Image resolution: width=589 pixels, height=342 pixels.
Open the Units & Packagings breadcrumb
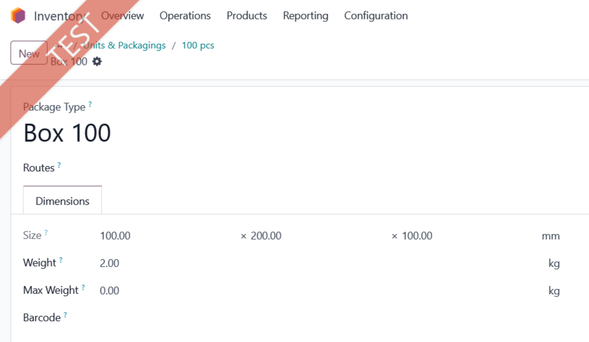tap(124, 45)
